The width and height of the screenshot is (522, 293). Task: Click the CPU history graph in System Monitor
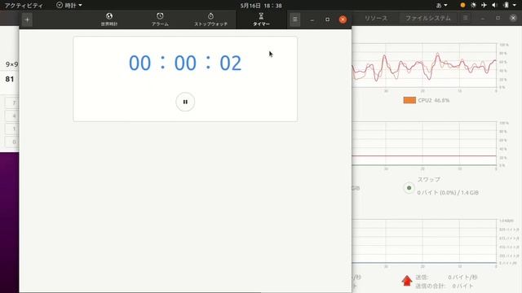pyautogui.click(x=424, y=65)
